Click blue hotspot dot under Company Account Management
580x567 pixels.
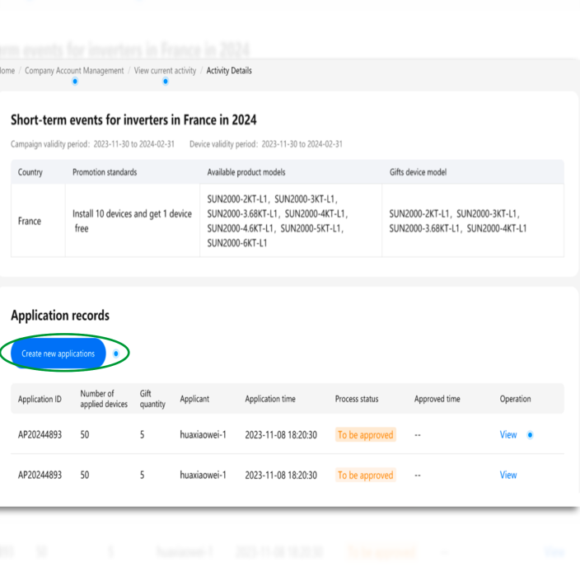pyautogui.click(x=75, y=82)
